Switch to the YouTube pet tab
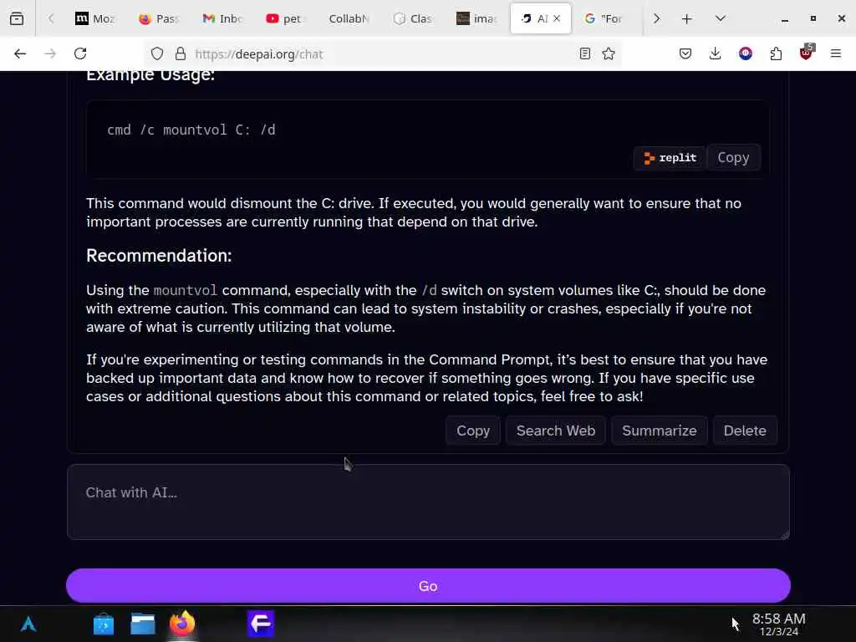 pos(284,18)
